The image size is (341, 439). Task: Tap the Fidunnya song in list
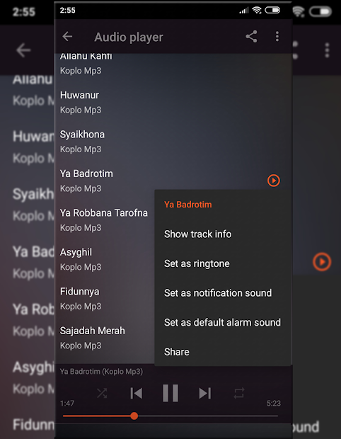tap(105, 299)
